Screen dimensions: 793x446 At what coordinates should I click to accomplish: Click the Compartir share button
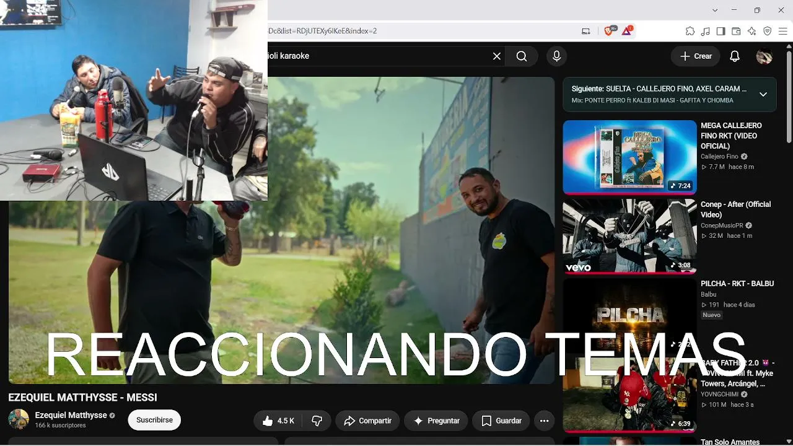coord(368,421)
